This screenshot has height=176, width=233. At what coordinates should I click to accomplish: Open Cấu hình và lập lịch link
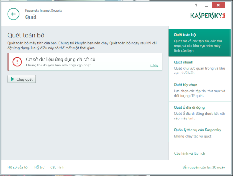click(x=189, y=154)
